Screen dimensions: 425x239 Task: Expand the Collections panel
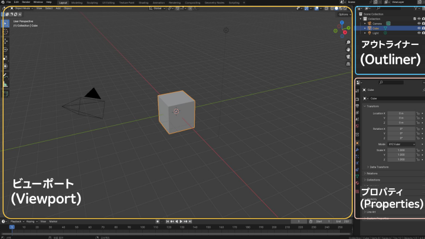coord(372,180)
